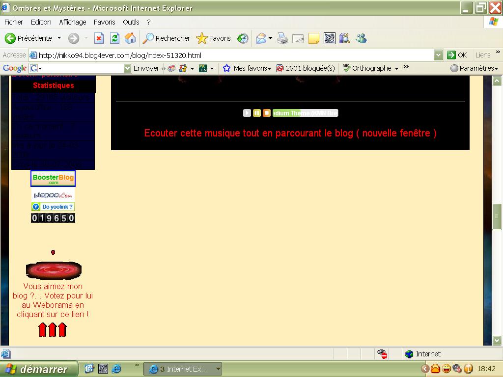503x377 pixels.
Task: Click into the address bar URL field
Action: click(x=235, y=55)
